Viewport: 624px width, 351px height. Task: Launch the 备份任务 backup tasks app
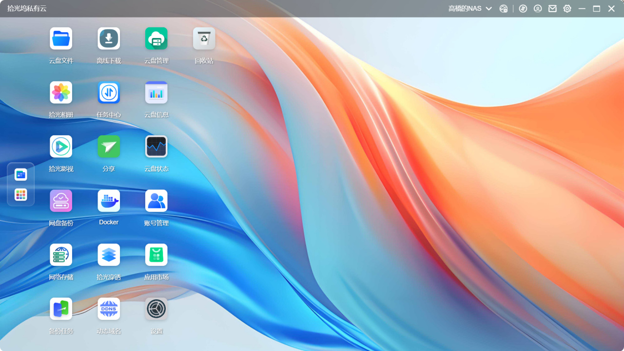[61, 309]
